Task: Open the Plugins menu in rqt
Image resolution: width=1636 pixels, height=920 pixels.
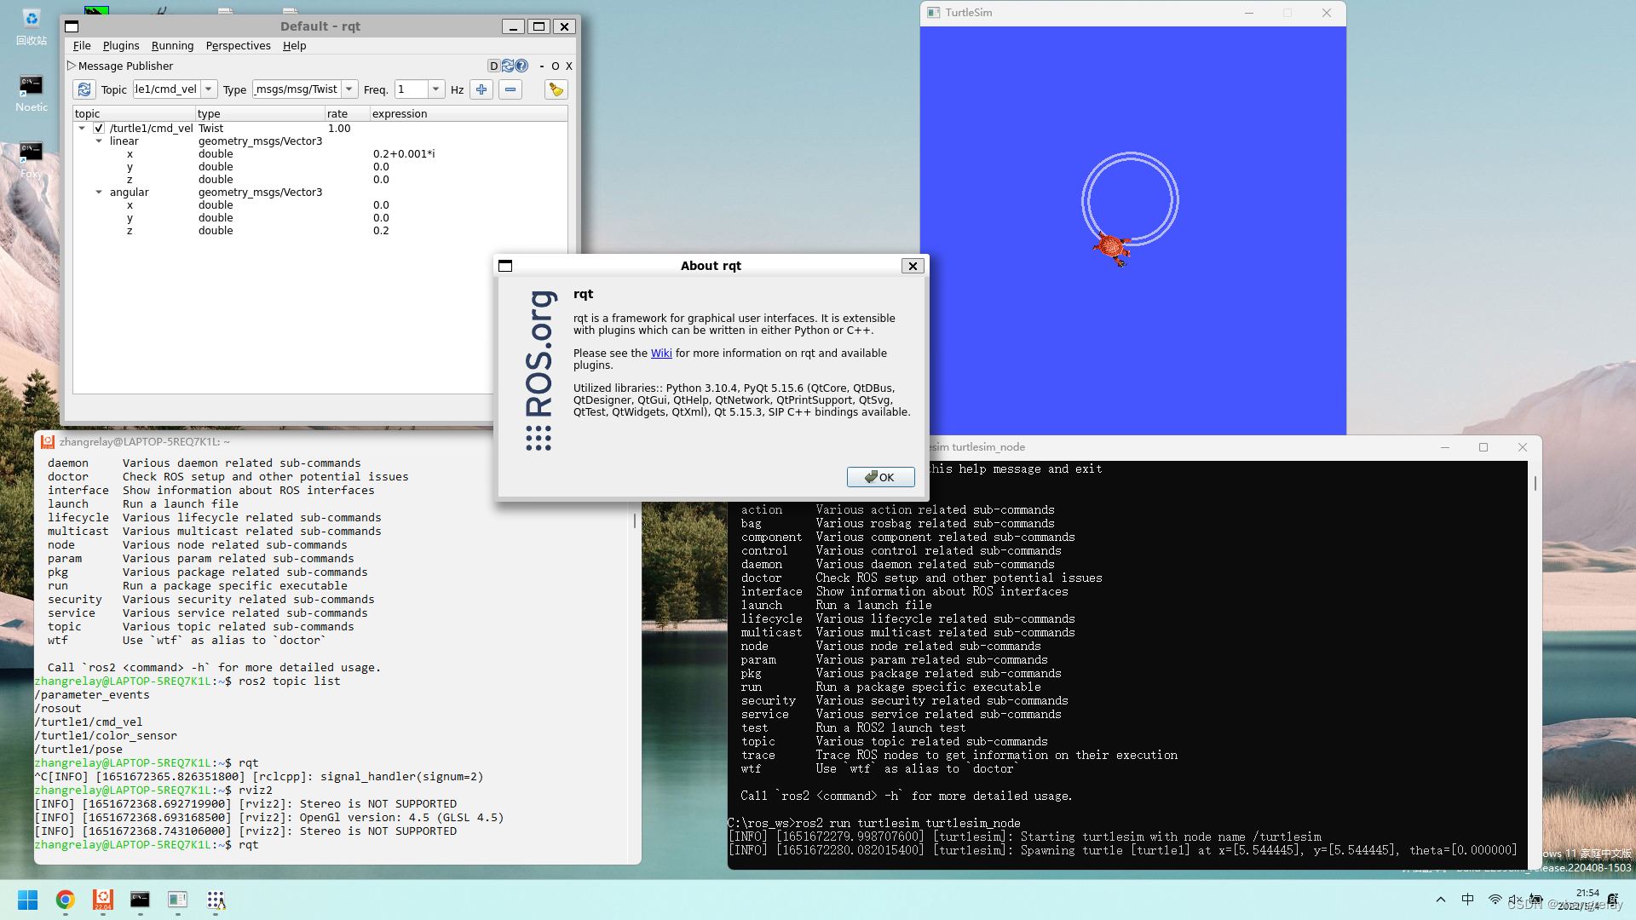Action: (121, 46)
